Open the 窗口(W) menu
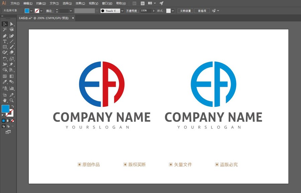The image size is (301, 193). (107, 3)
